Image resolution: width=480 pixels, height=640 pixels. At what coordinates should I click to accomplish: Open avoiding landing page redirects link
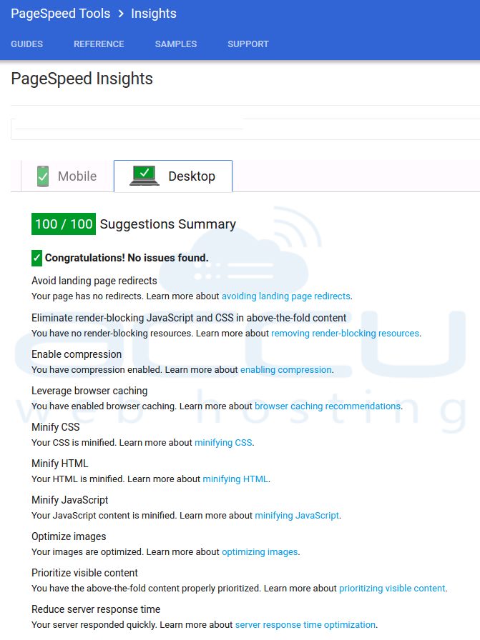pyautogui.click(x=286, y=296)
